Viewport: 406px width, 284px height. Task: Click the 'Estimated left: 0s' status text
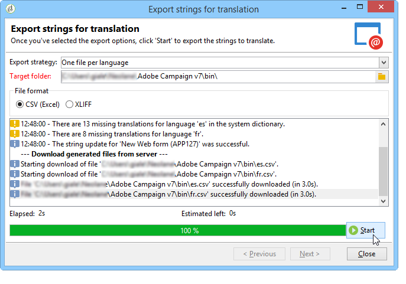(209, 214)
